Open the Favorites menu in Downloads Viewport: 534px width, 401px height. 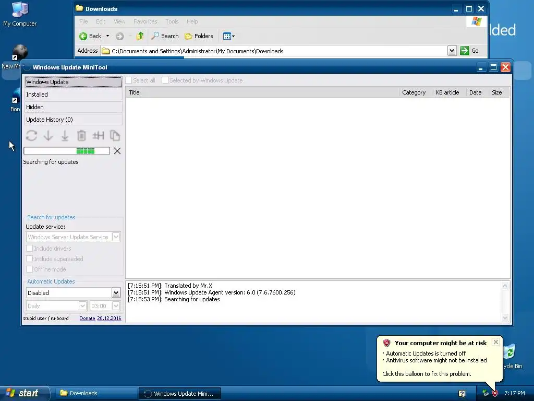(145, 21)
